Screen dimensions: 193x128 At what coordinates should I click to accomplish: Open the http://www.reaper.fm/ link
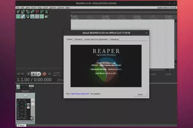(80, 94)
